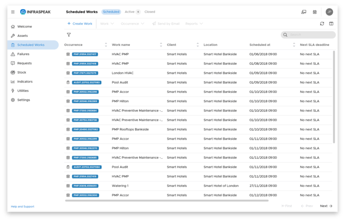
Task: Click the Smart Hotel of London location
Action: (221, 186)
